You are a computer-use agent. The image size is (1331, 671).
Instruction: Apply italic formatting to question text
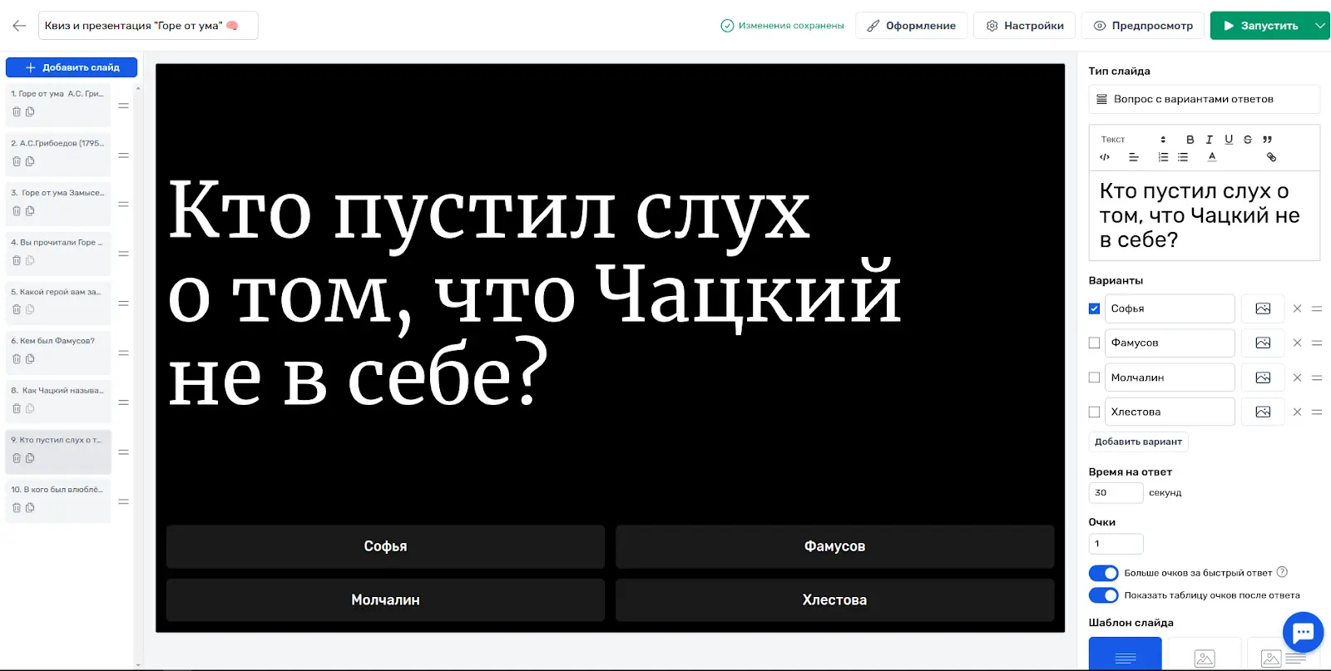pos(1209,140)
